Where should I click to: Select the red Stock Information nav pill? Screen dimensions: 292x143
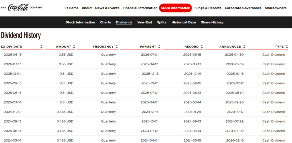175,8
